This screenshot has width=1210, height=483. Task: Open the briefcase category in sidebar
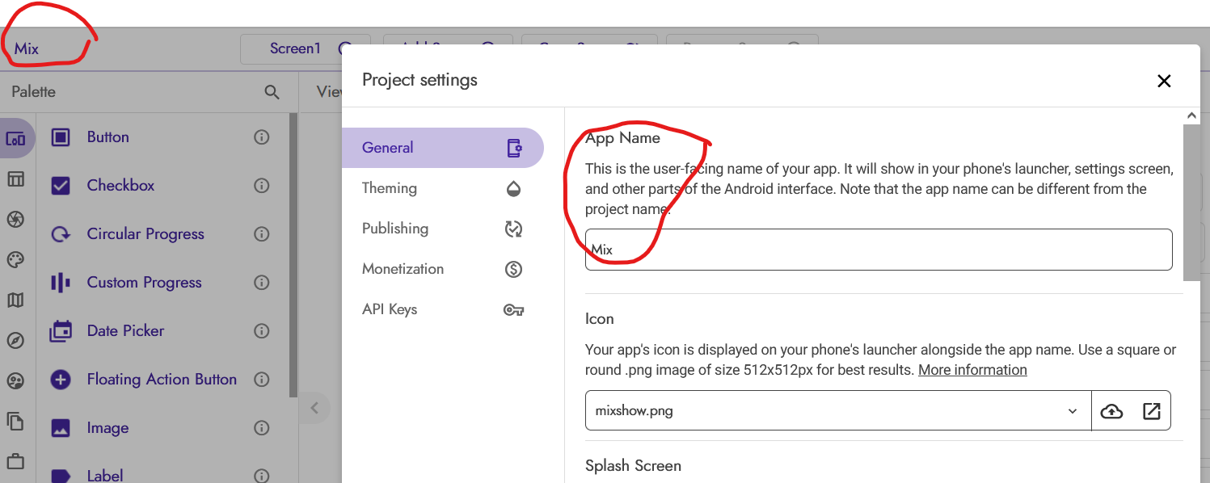click(x=15, y=462)
